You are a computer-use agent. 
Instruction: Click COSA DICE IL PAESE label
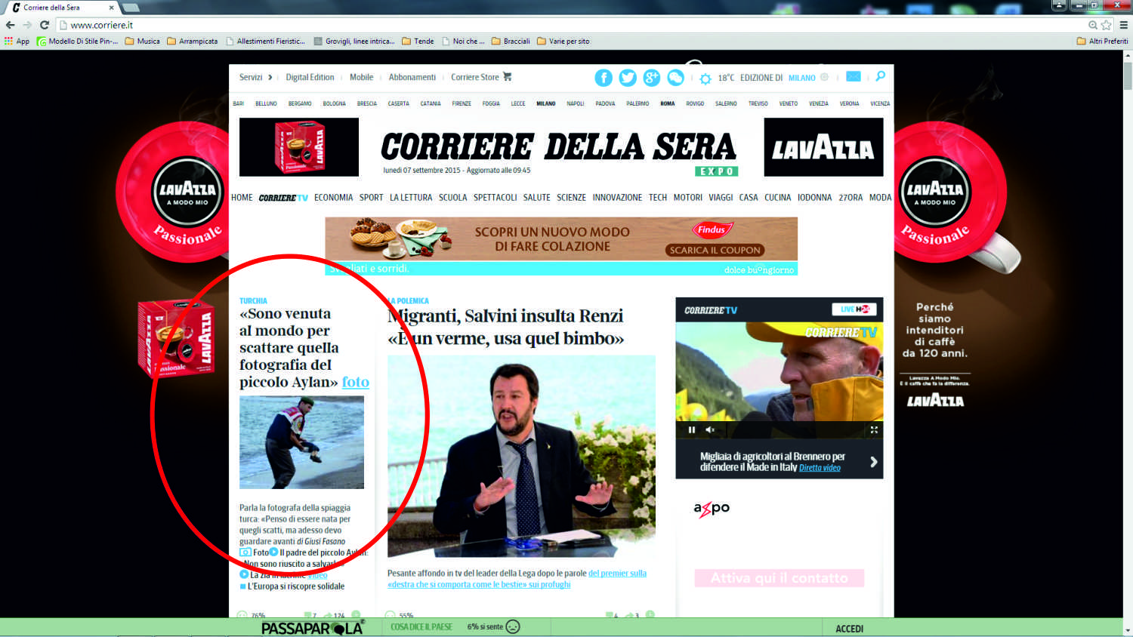click(421, 627)
